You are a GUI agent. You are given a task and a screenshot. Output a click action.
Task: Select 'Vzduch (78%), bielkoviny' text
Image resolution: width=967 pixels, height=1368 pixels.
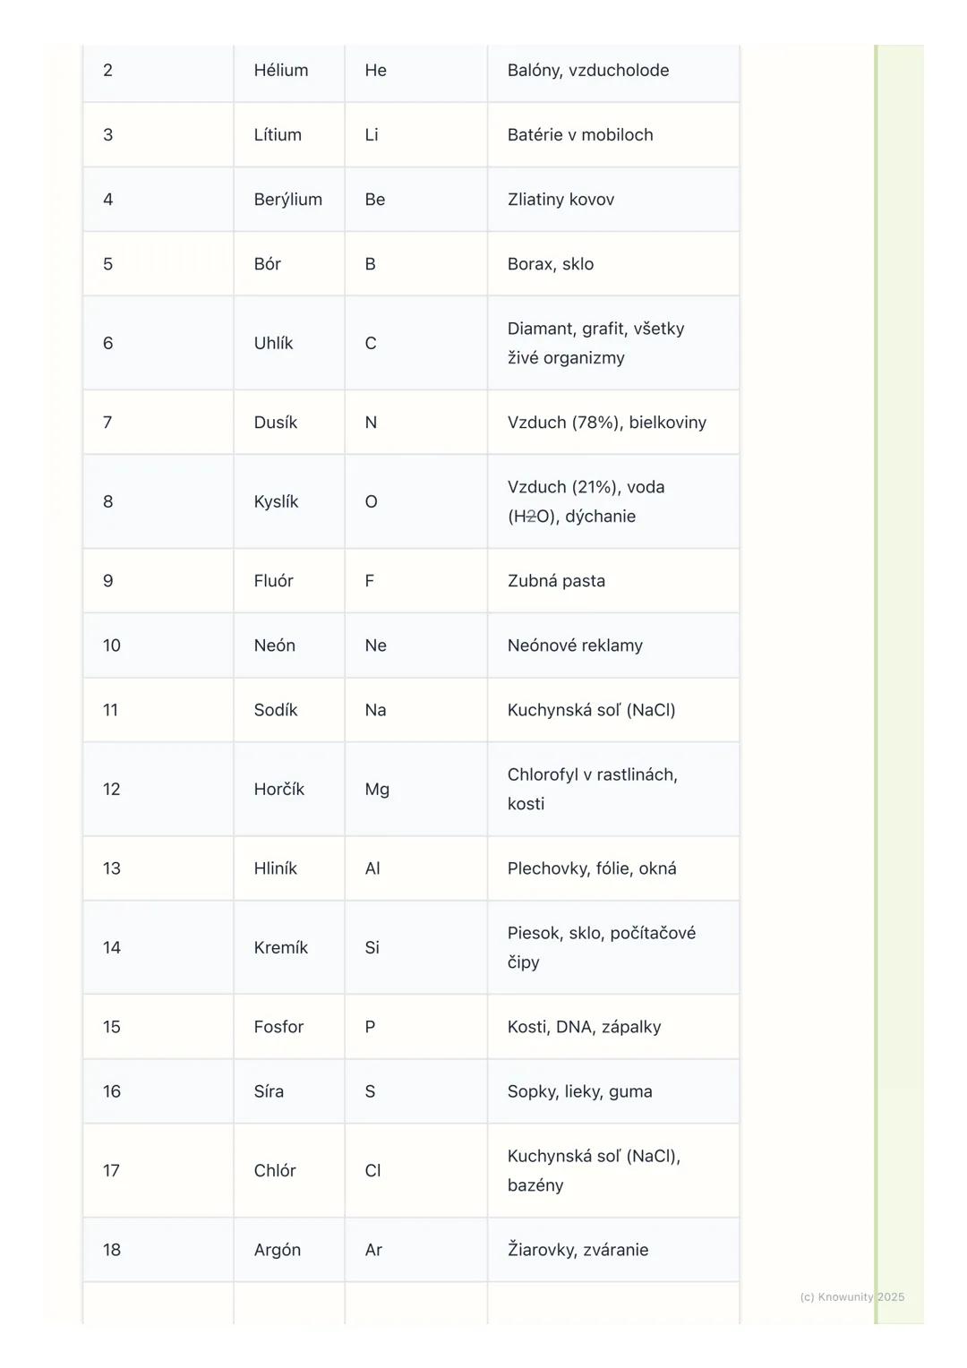[x=607, y=423]
